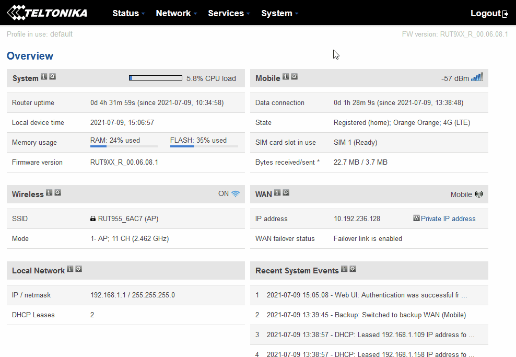Click the firmware version value RUT9XX_R_00.06.08.1
The height and width of the screenshot is (357, 516).
(x=124, y=163)
